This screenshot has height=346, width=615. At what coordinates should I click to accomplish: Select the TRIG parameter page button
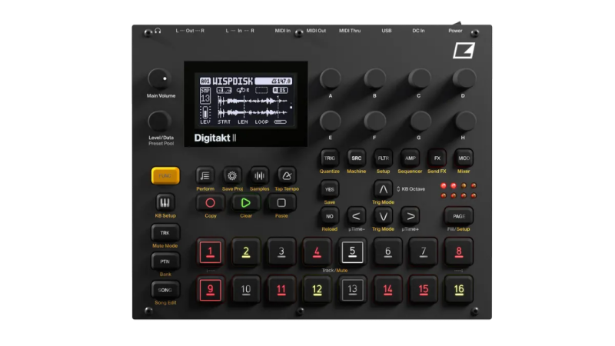(x=330, y=158)
